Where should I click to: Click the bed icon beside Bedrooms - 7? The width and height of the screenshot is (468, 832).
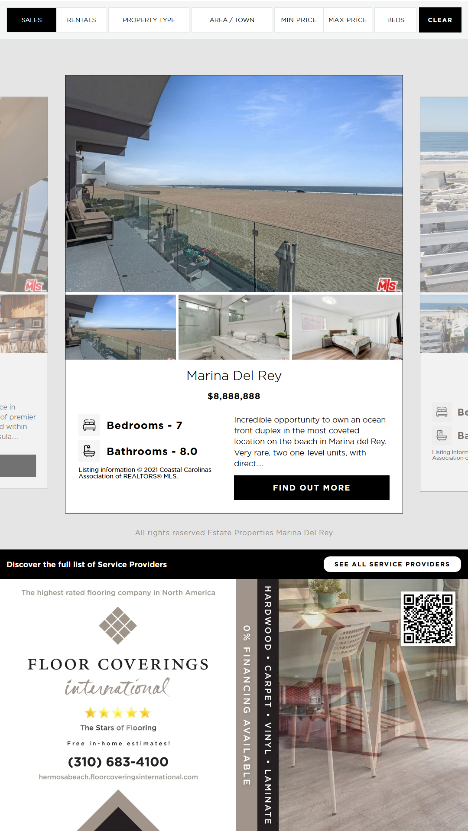coord(89,425)
